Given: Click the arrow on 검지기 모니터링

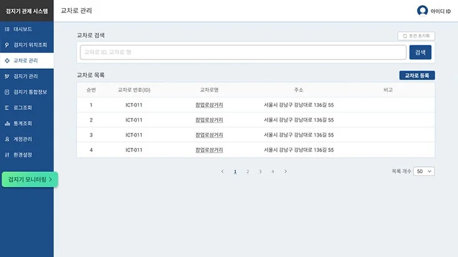Looking at the screenshot, I should pyautogui.click(x=50, y=179).
